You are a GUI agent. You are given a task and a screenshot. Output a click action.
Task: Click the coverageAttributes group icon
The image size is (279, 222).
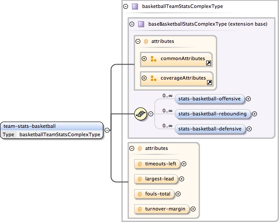click(x=154, y=78)
